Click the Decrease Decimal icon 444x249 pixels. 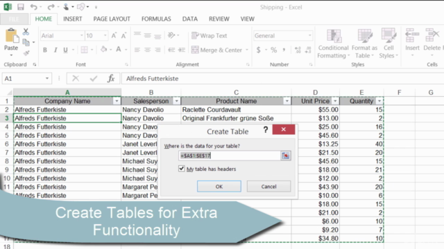point(308,50)
